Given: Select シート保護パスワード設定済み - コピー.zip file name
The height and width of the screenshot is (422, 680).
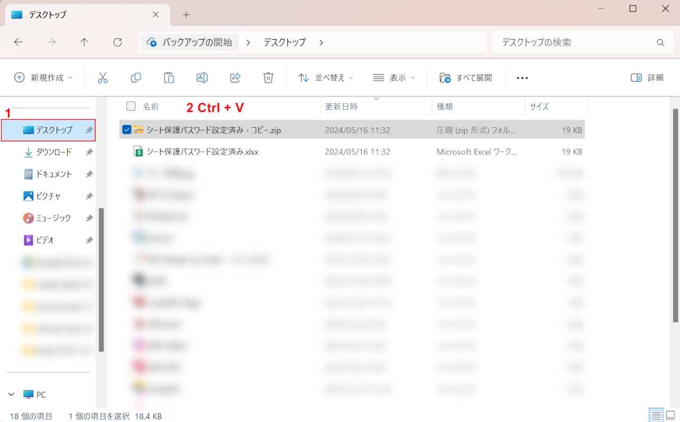Looking at the screenshot, I should tap(214, 130).
